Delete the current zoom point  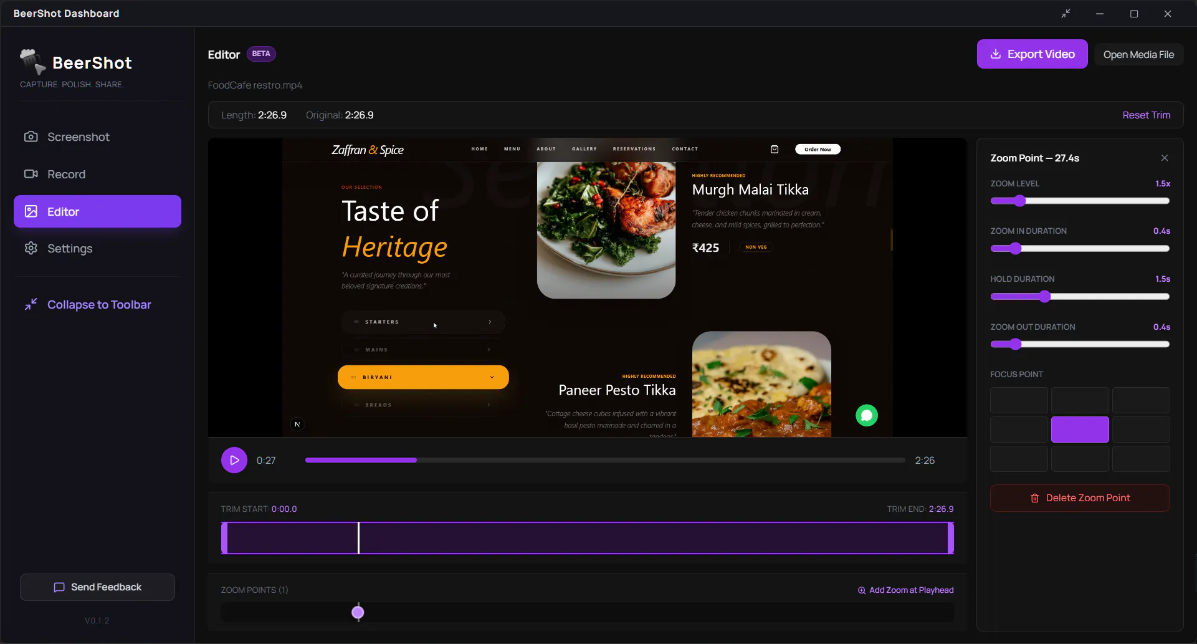[x=1080, y=498]
